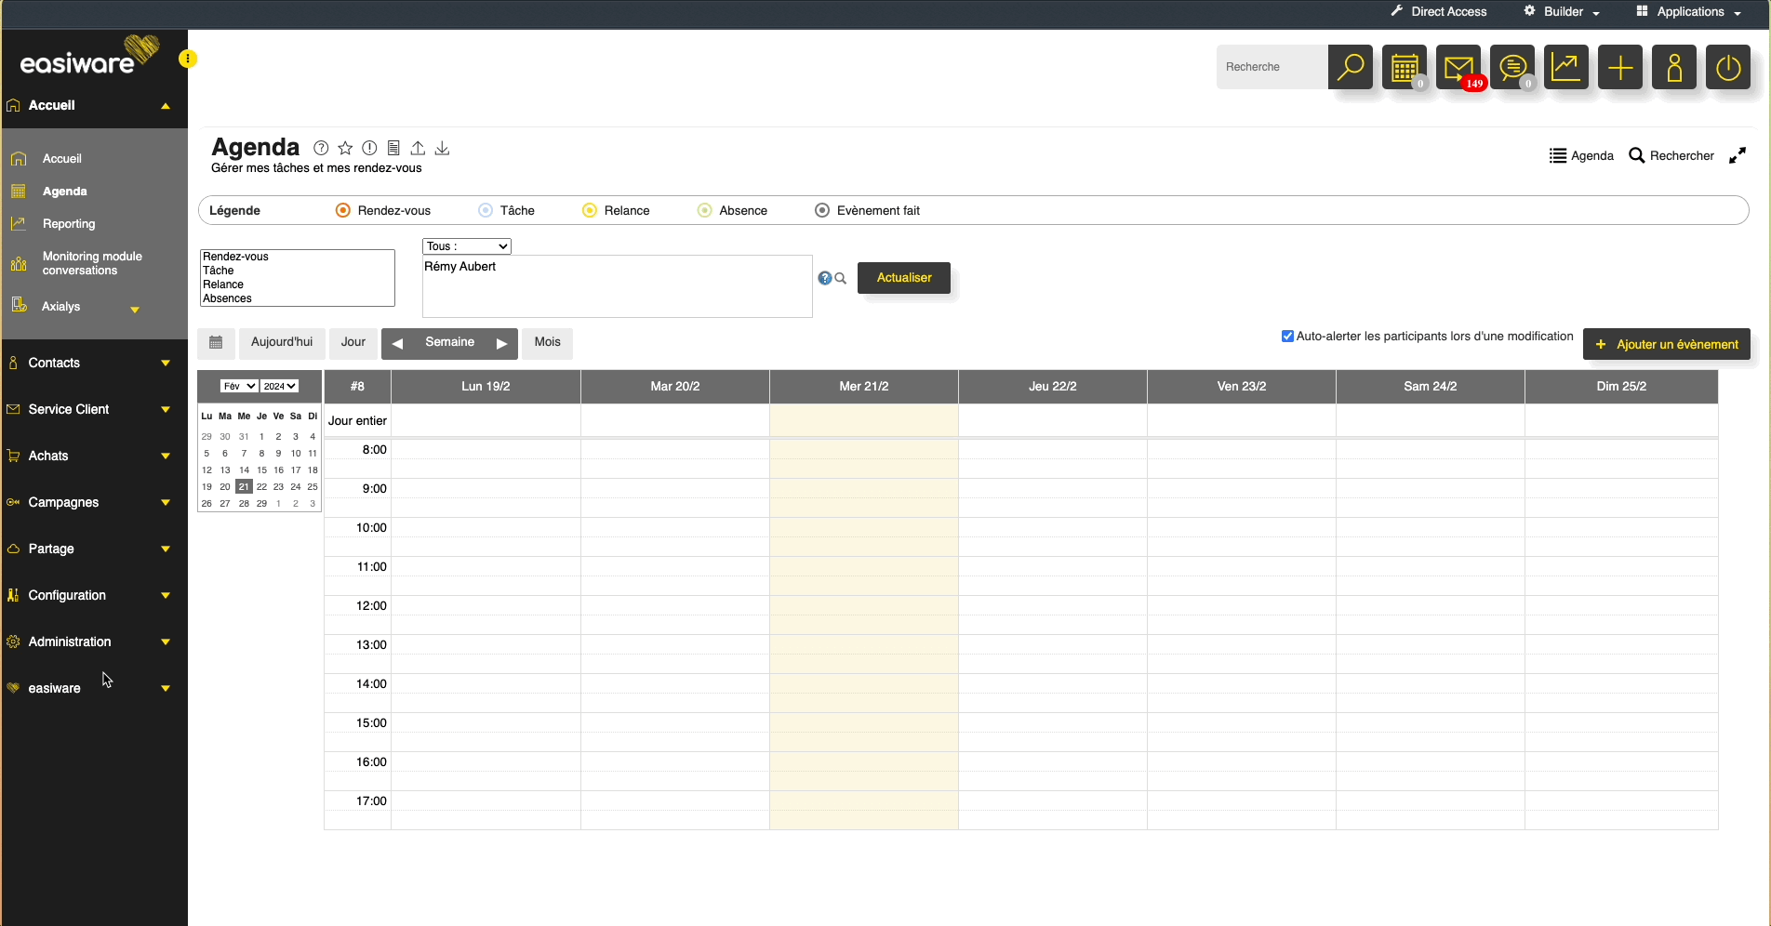Mark Agenda page as favorite star
The image size is (1771, 926).
345,148
